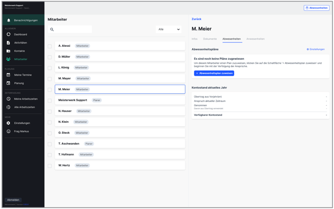Switch to the Dokumente tab
This screenshot has width=334, height=209.
coord(210,39)
